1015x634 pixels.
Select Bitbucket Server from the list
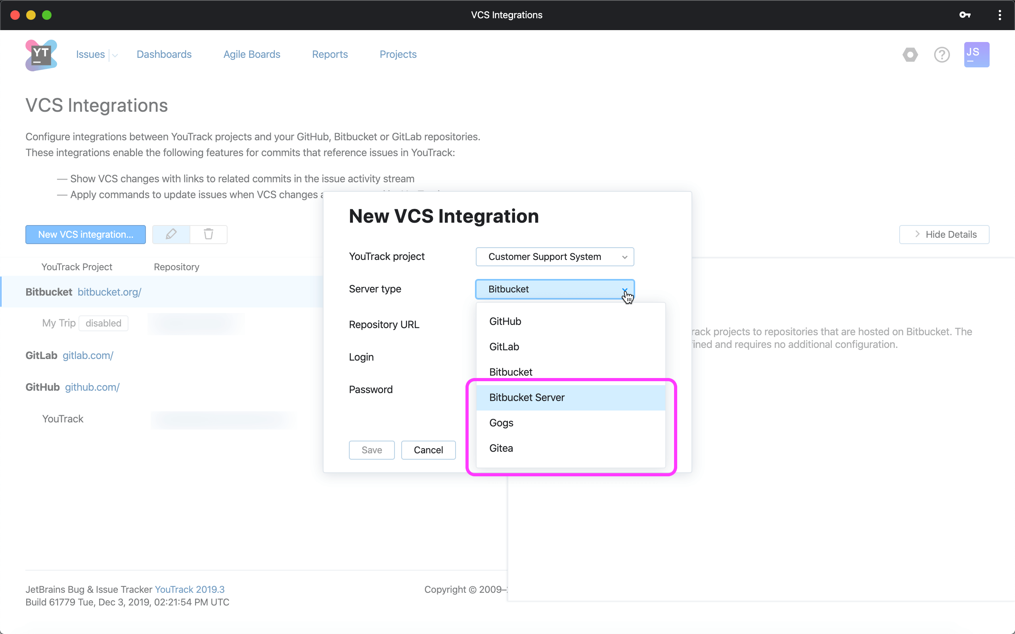pyautogui.click(x=527, y=397)
